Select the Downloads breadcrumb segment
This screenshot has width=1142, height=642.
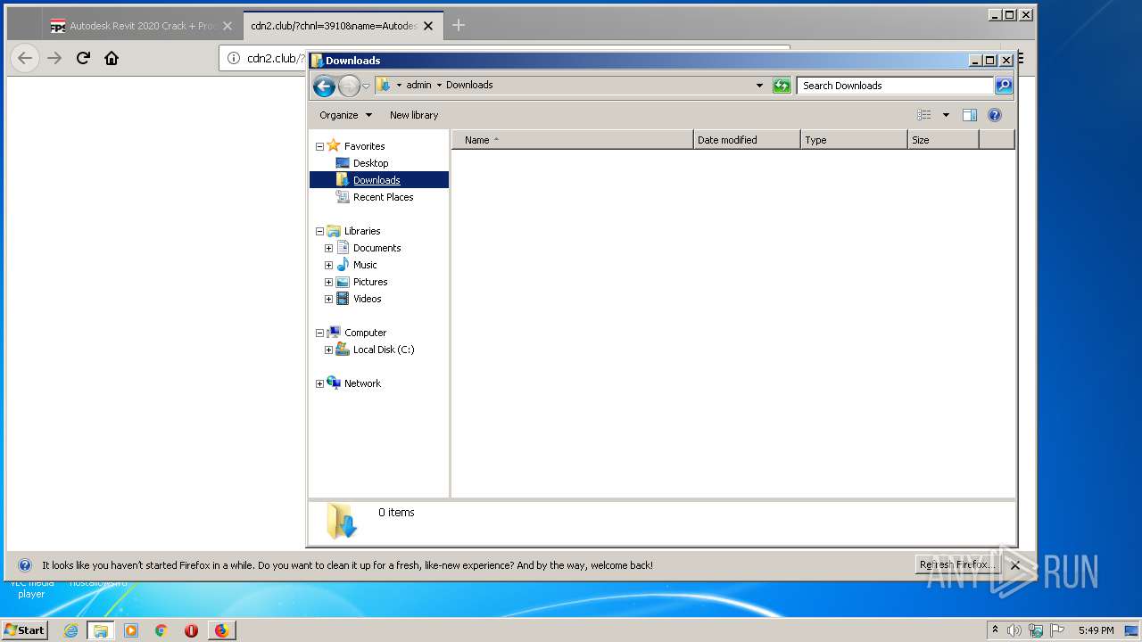pyautogui.click(x=469, y=86)
